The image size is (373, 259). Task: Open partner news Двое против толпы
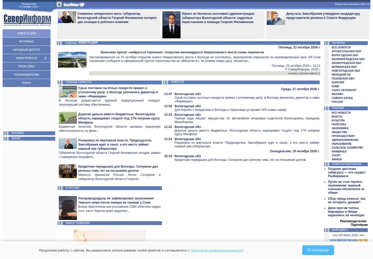(x=346, y=212)
